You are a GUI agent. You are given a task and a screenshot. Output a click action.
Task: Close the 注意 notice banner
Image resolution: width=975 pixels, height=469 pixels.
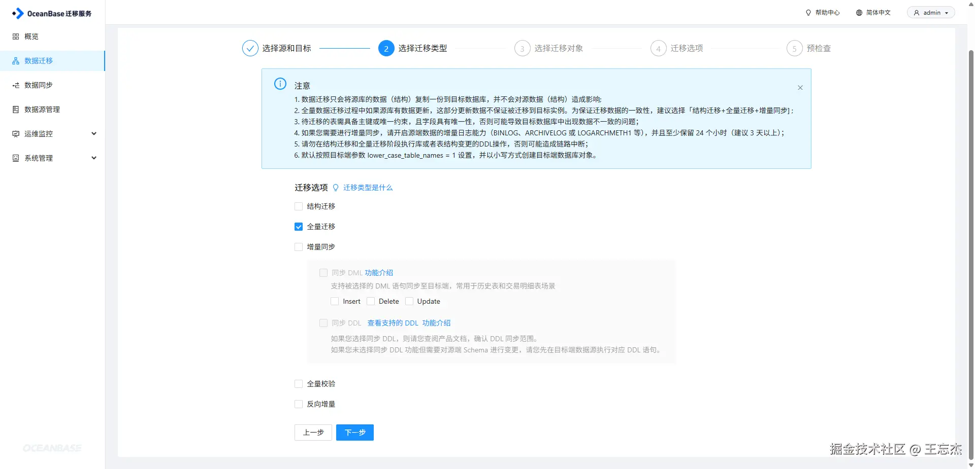pos(800,88)
